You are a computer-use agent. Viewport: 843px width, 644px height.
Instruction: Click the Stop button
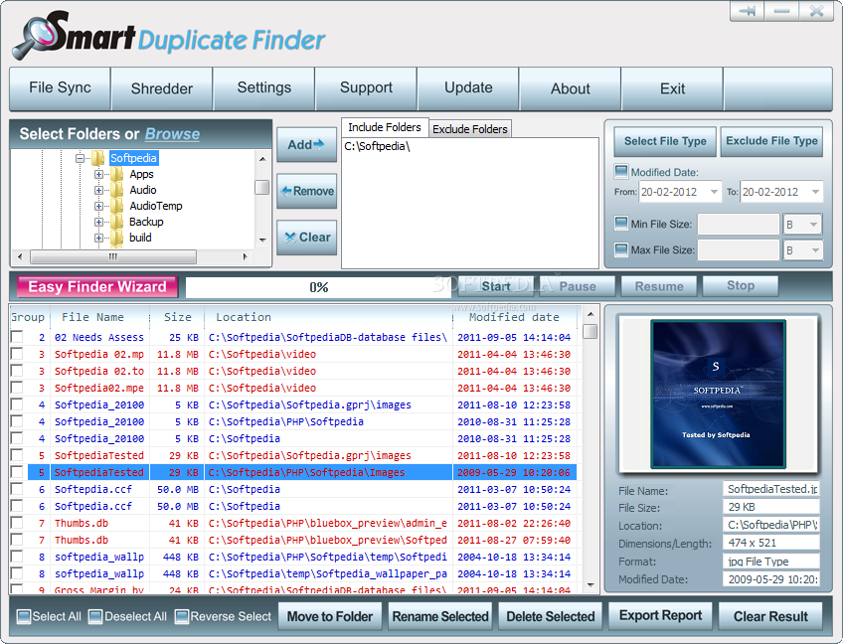coord(741,286)
